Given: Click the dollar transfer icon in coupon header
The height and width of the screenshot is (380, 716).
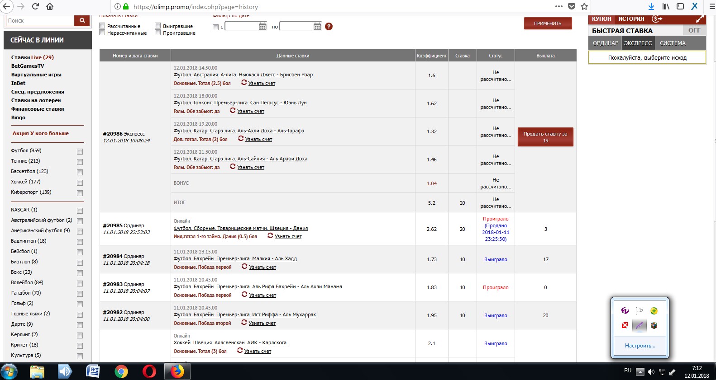Looking at the screenshot, I should (x=657, y=19).
